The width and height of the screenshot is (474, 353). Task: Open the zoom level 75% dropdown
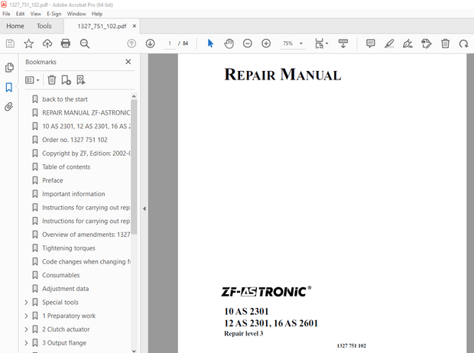[301, 44]
